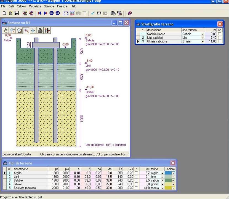Open the Calcolo menu
The height and width of the screenshot is (199, 229).
21,6
